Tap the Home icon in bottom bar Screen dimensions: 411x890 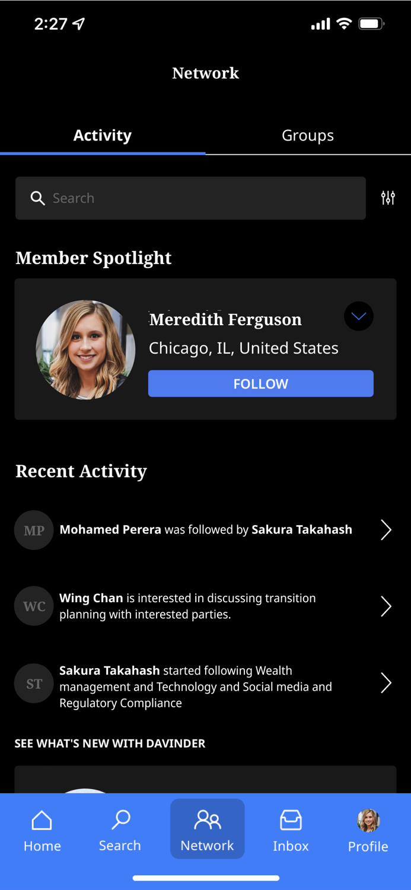[42, 821]
